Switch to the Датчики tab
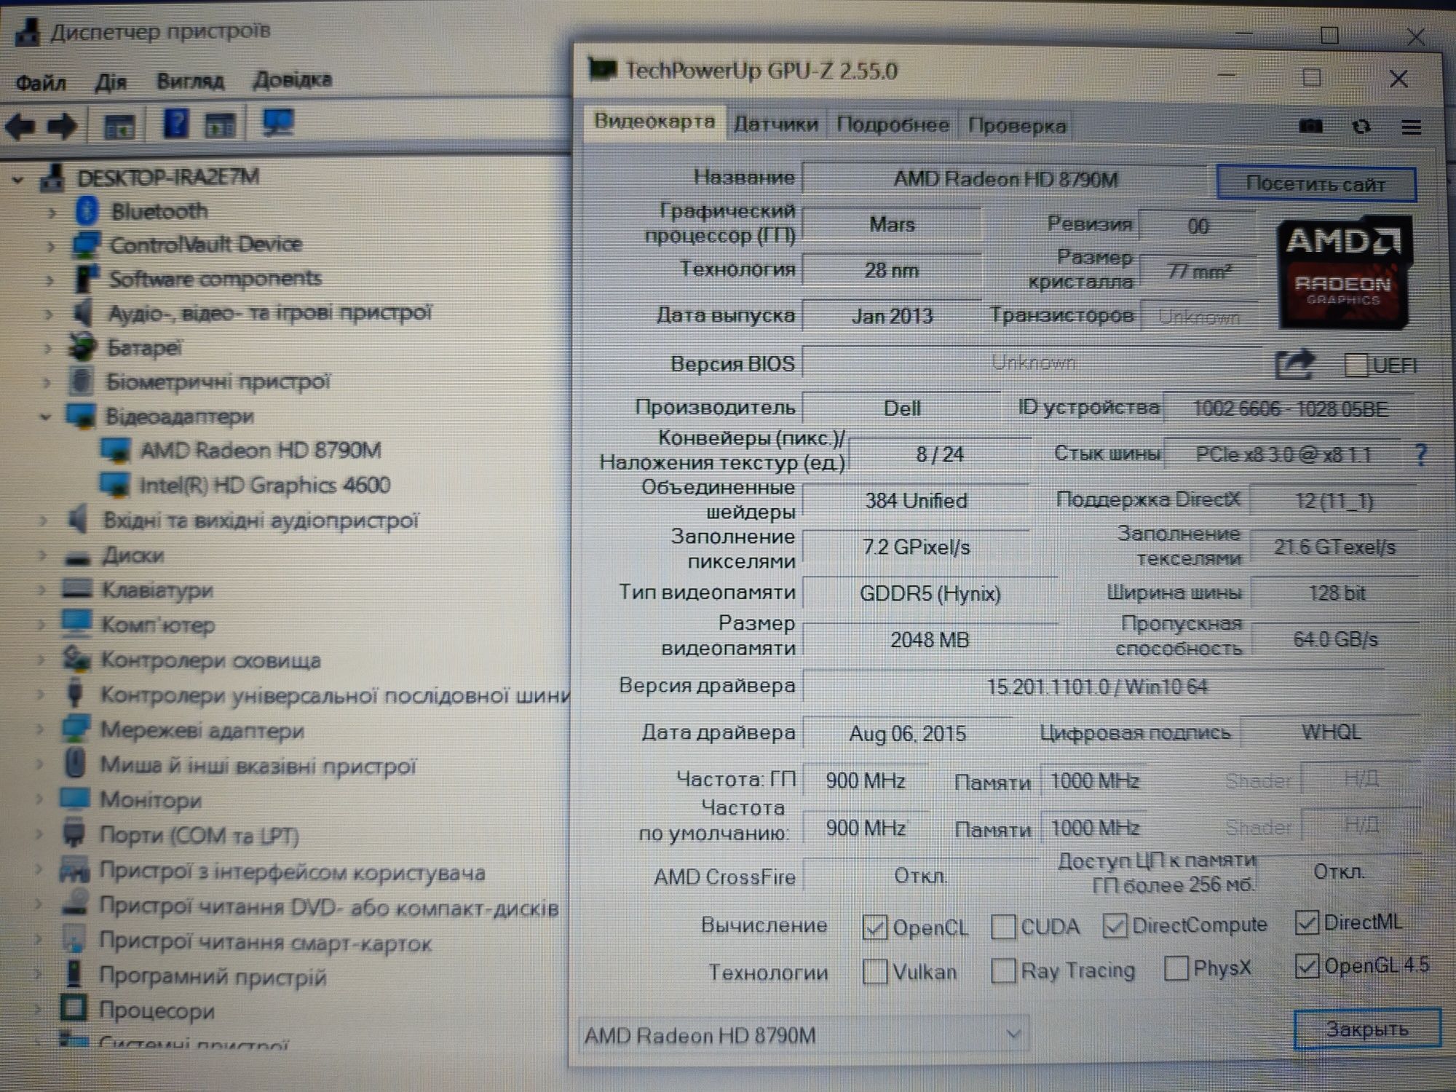The image size is (1456, 1092). 775,124
